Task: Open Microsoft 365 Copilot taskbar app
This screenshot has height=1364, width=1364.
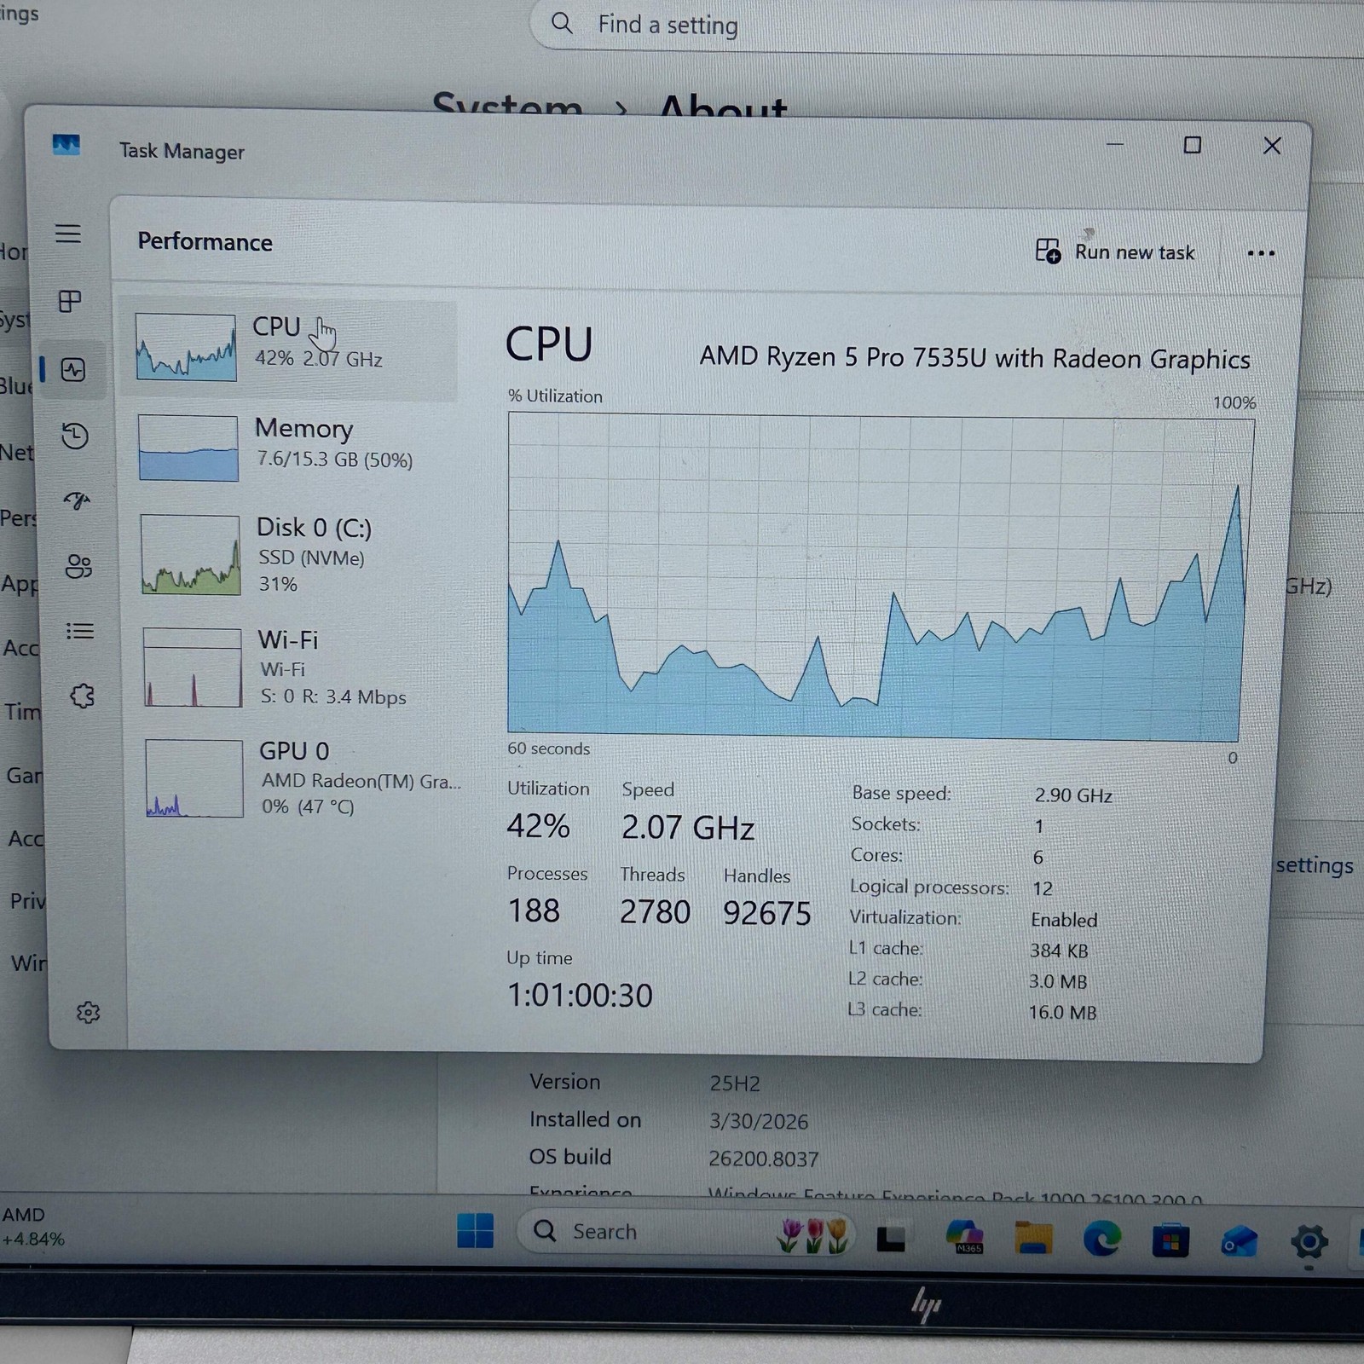Action: pyautogui.click(x=964, y=1236)
